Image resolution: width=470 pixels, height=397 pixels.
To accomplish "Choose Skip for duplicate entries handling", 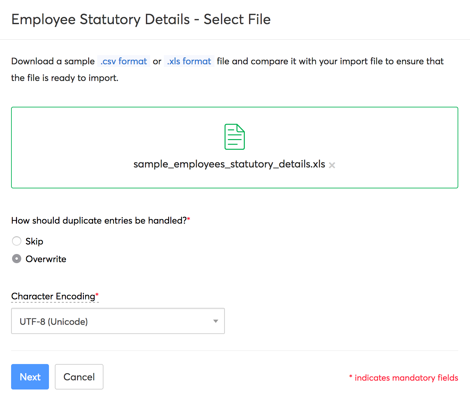I will point(17,241).
